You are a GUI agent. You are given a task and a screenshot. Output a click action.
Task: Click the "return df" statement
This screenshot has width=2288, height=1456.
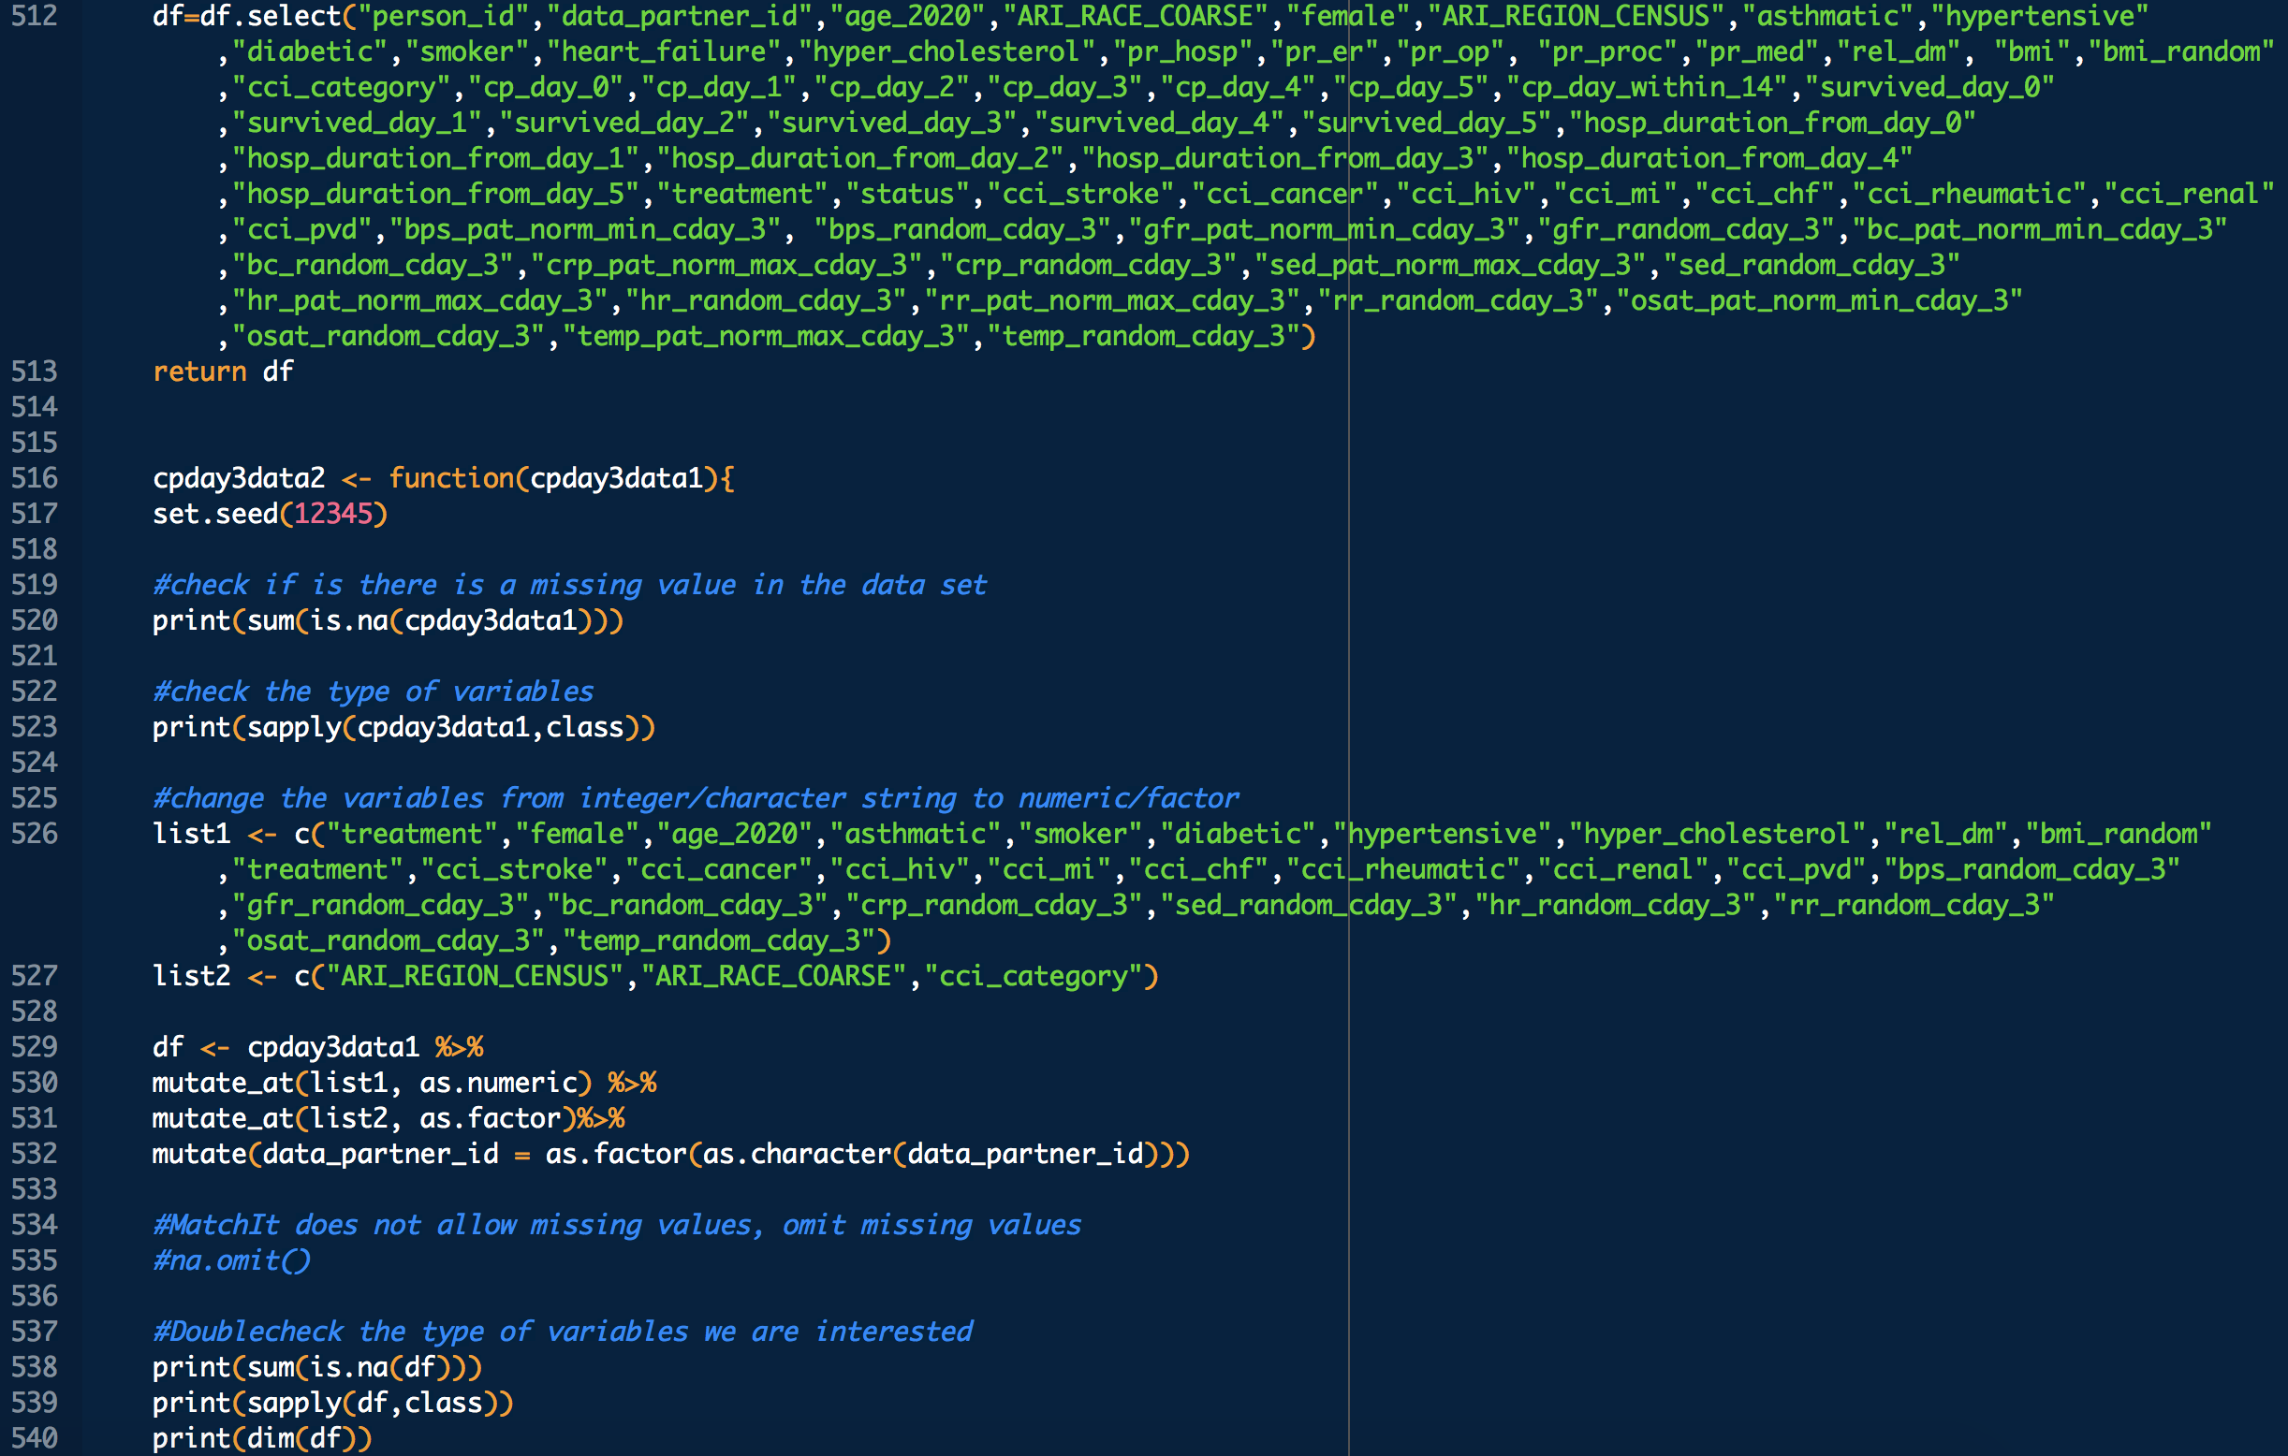[224, 371]
